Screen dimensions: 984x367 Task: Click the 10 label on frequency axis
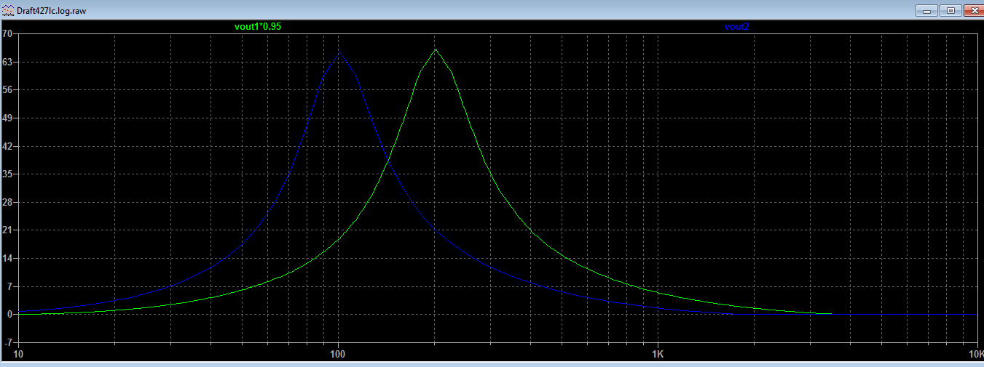[x=19, y=354]
